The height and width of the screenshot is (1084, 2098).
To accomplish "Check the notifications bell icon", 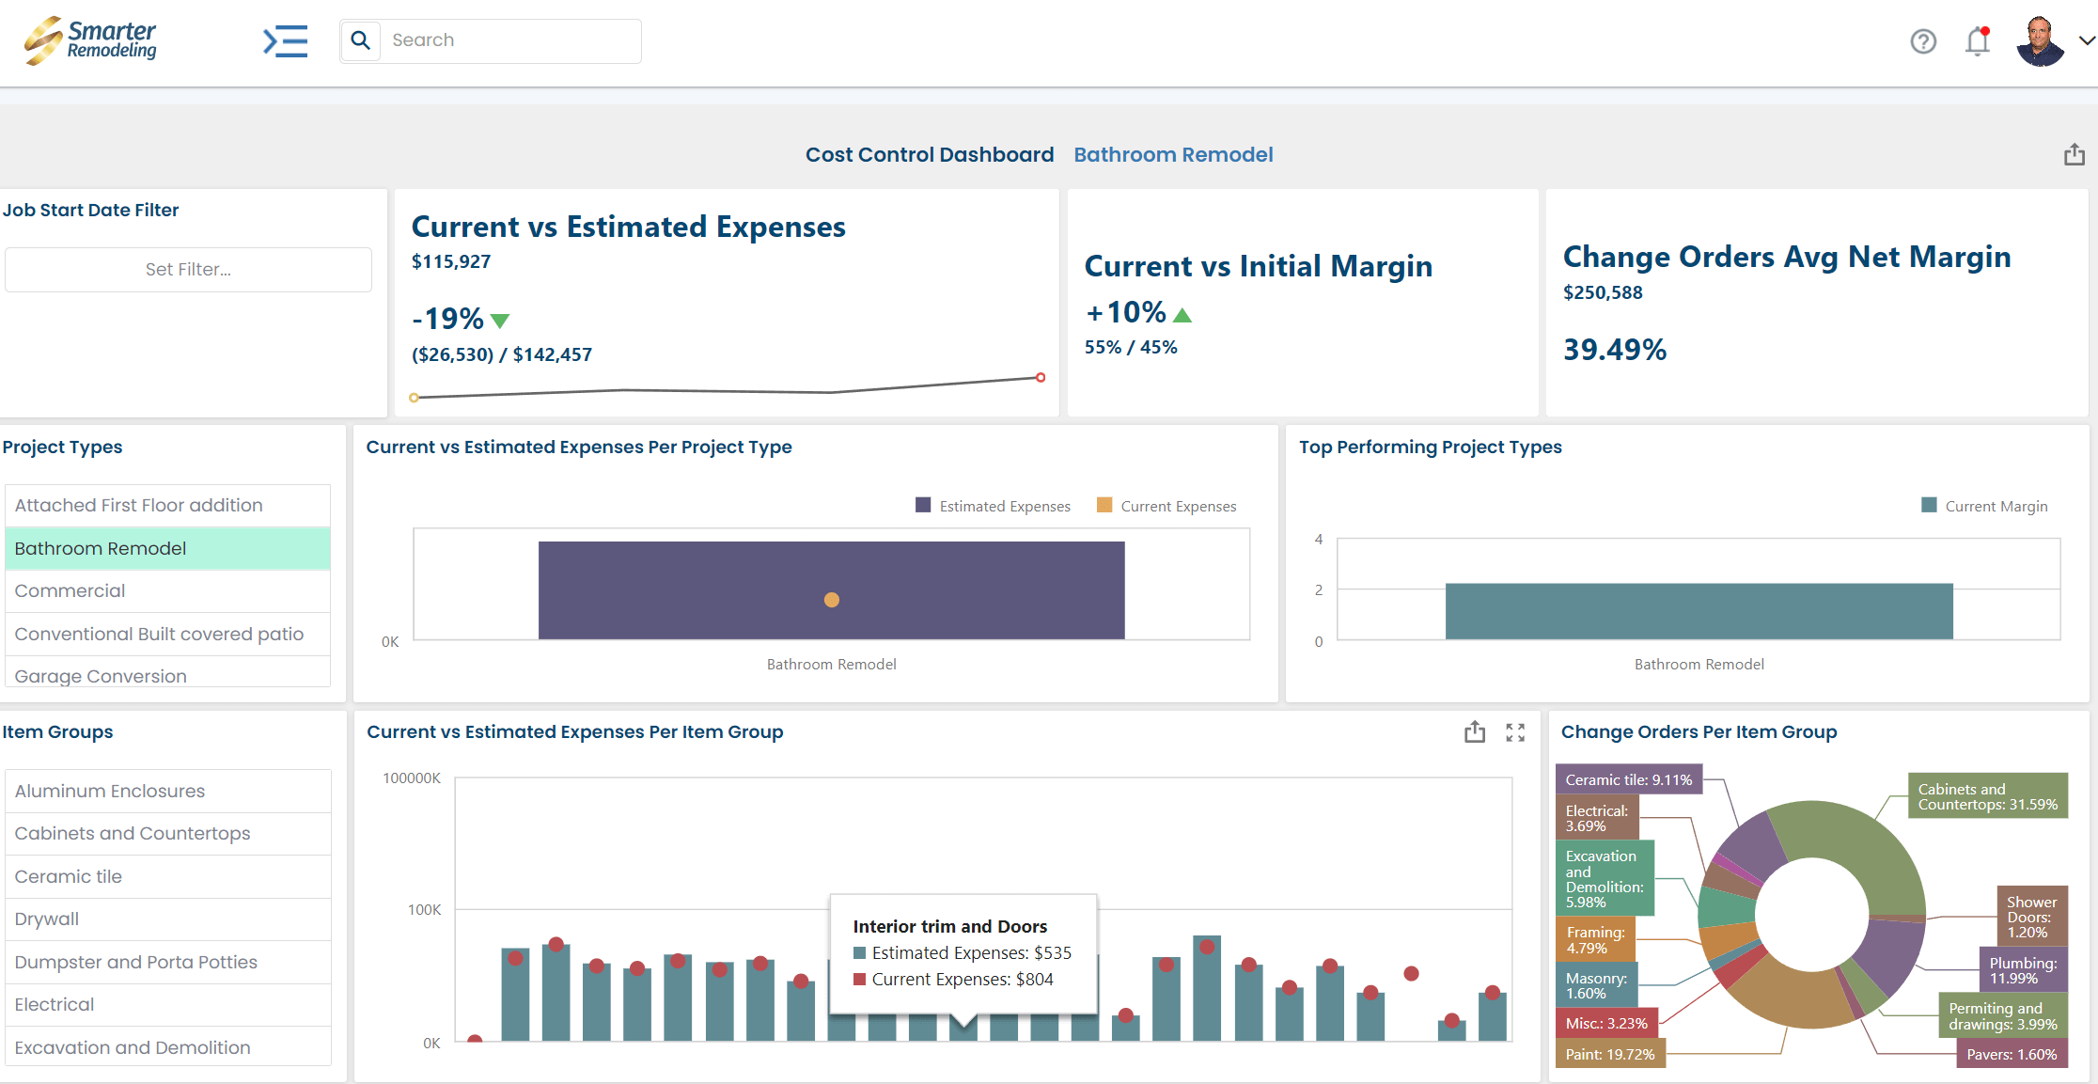I will tap(1976, 41).
